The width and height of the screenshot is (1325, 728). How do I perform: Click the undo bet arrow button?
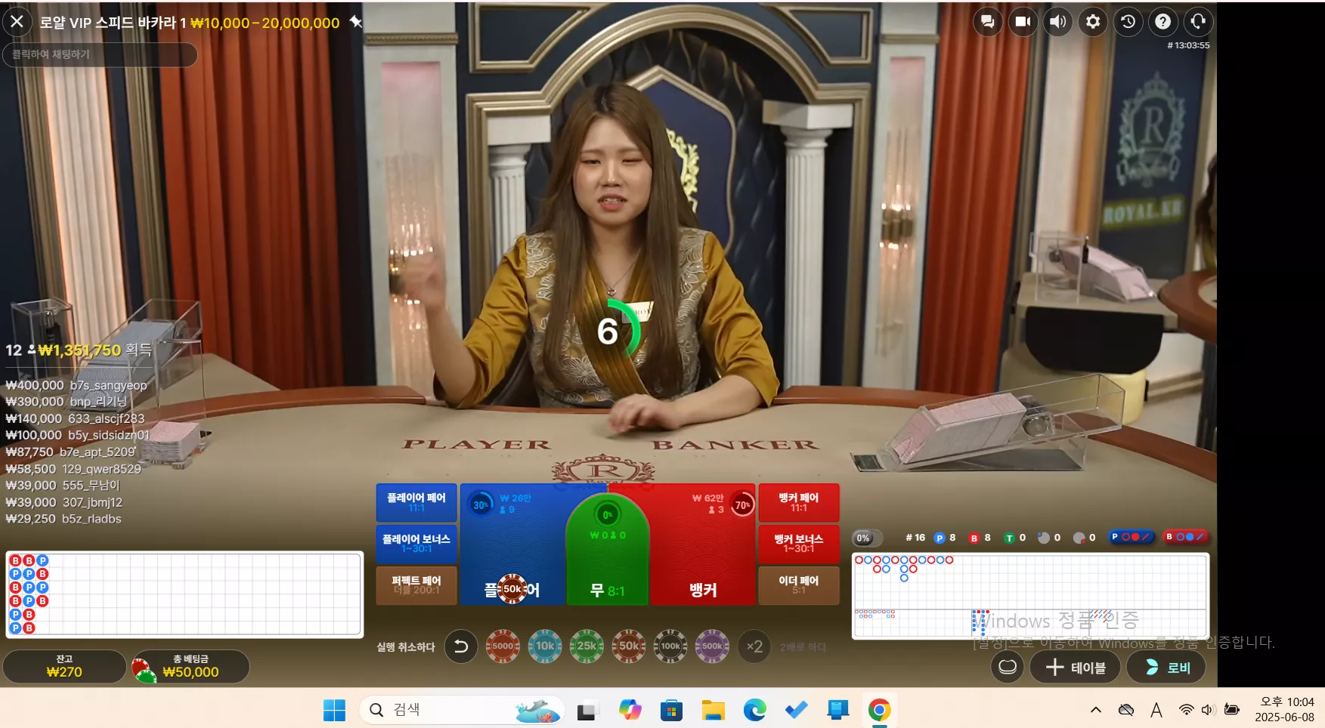pos(461,646)
